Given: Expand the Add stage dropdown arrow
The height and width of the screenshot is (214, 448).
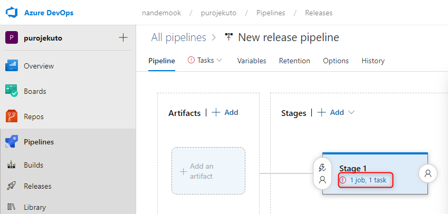Looking at the screenshot, I should pos(351,112).
